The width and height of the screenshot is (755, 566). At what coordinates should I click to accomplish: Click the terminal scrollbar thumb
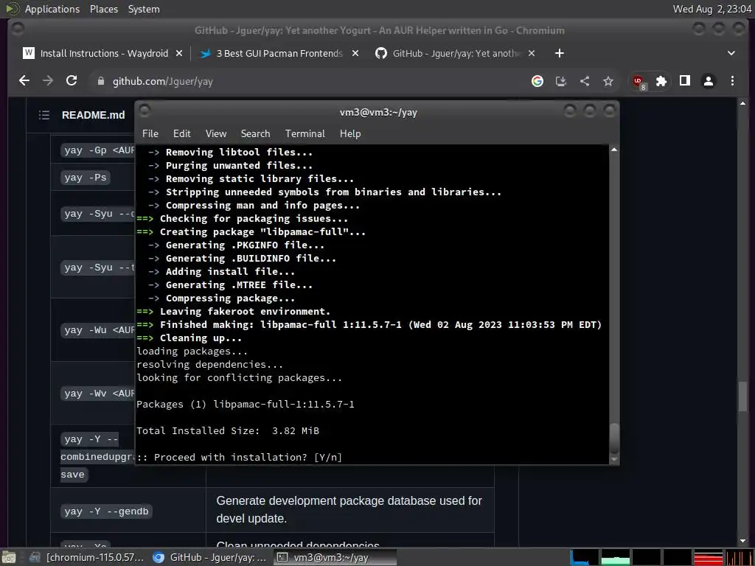click(614, 439)
